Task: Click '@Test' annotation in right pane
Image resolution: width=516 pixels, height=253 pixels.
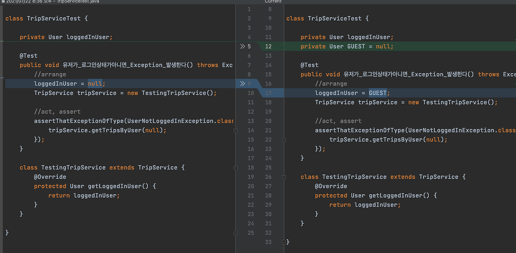Action: pos(310,65)
